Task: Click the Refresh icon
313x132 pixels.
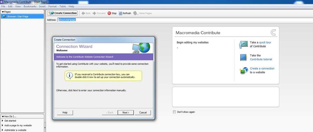Action: click(120, 13)
